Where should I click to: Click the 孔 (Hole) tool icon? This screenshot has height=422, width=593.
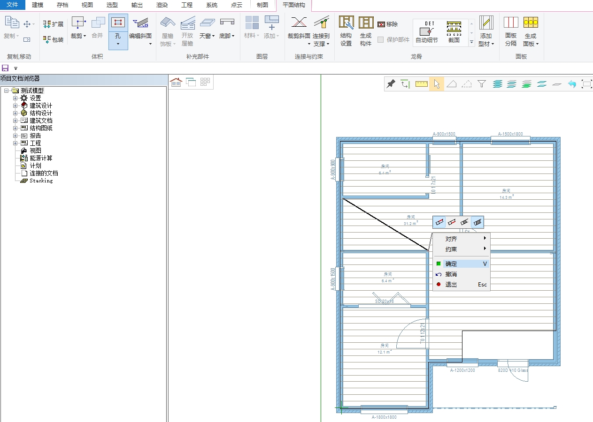click(x=118, y=23)
